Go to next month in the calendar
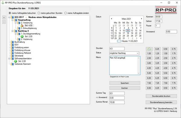This screenshot has width=181, height=118. click(141, 19)
